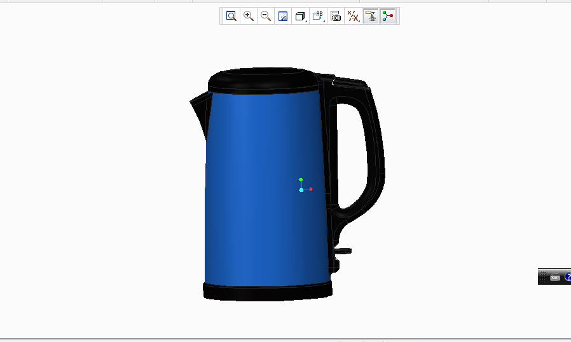Select the power switch lever below handle
Image resolution: width=571 pixels, height=342 pixels.
[343, 251]
